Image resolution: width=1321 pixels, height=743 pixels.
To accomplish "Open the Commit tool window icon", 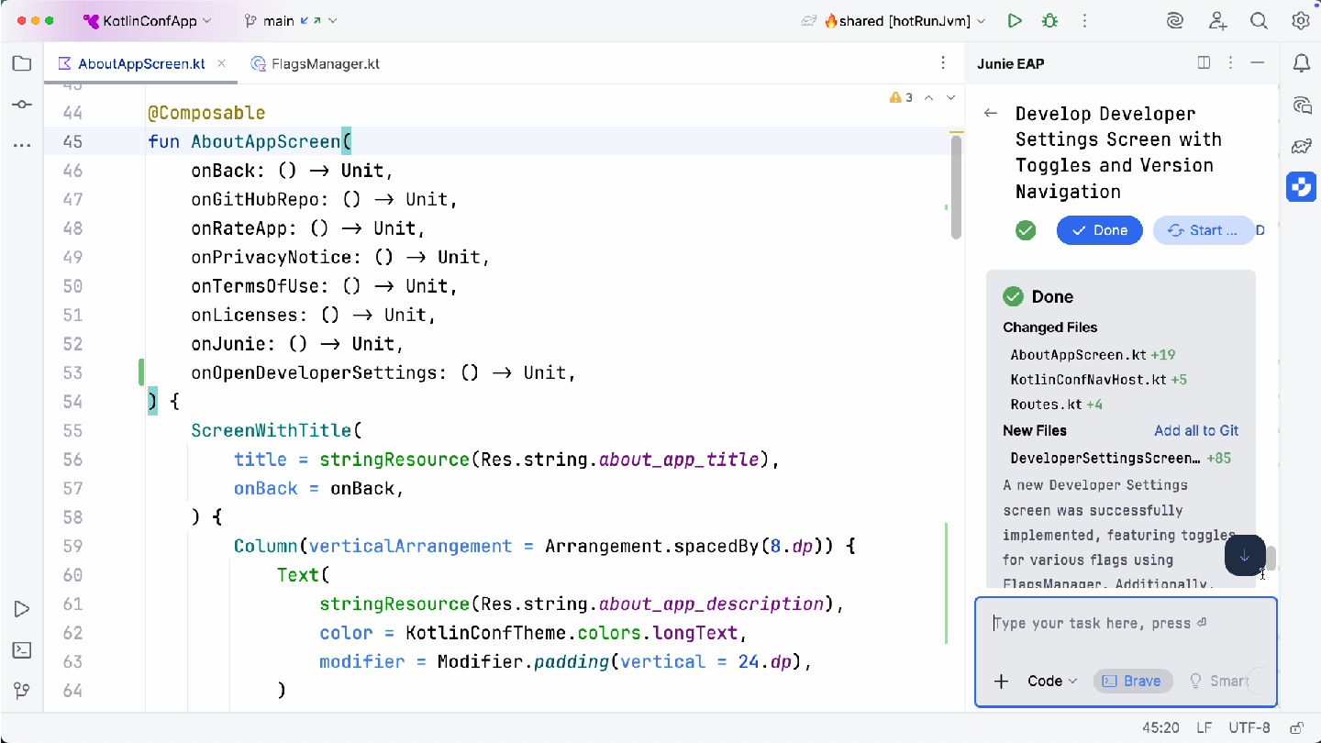I will pyautogui.click(x=21, y=105).
